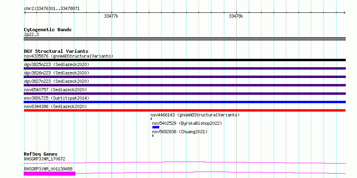
Task: Open the nsv4335876 (gnomADStructuralVariants) label
Action: pos(69,56)
